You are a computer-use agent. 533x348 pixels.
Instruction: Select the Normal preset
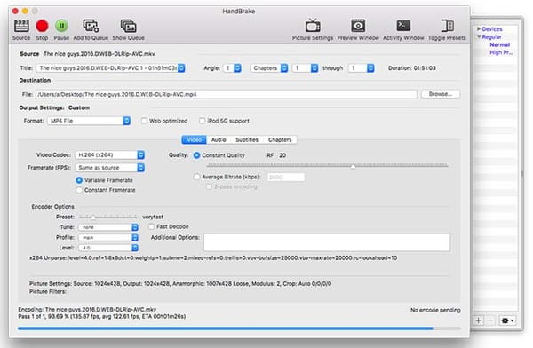pyautogui.click(x=499, y=44)
